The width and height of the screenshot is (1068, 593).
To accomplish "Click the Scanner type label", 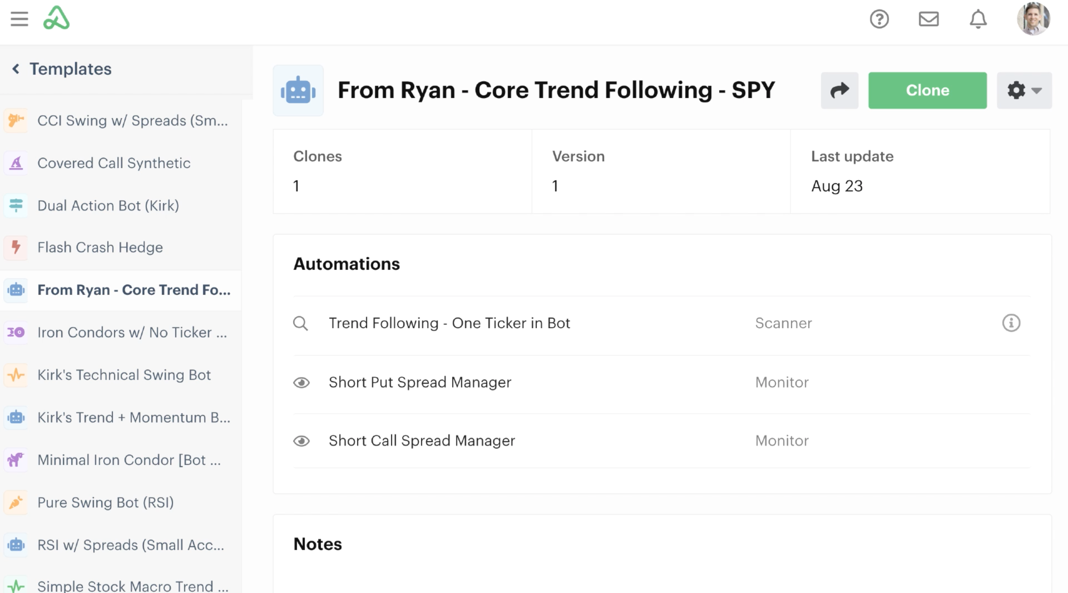I will 784,323.
